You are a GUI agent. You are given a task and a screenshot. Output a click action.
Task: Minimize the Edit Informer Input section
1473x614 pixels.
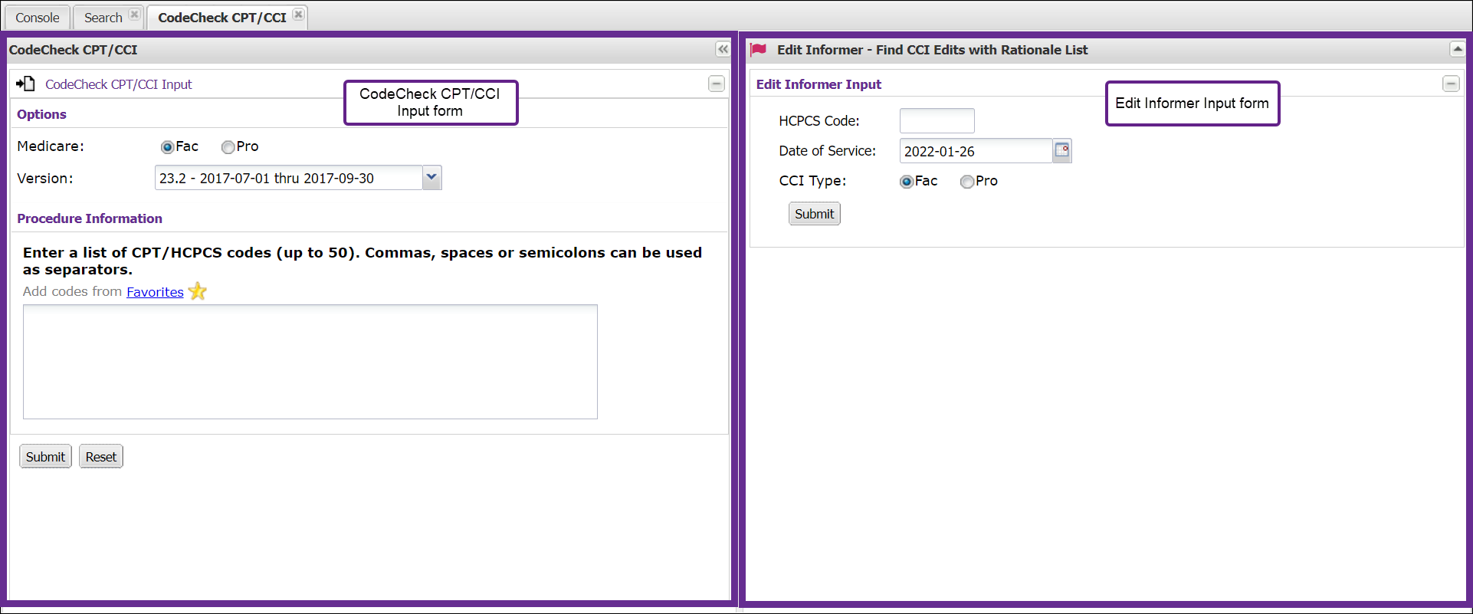point(1450,84)
